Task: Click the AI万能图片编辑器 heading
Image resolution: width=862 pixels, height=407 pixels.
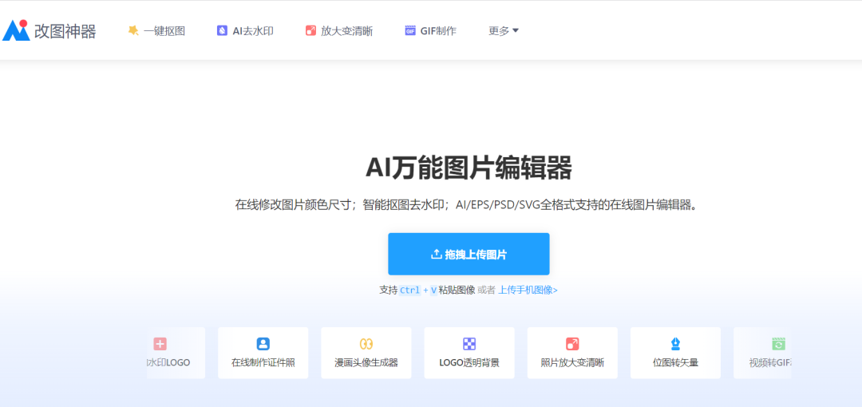Action: [469, 168]
